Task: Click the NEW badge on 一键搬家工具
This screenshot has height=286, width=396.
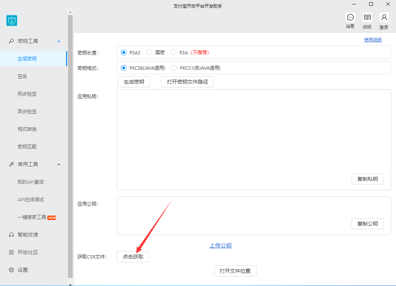Action: [52, 217]
